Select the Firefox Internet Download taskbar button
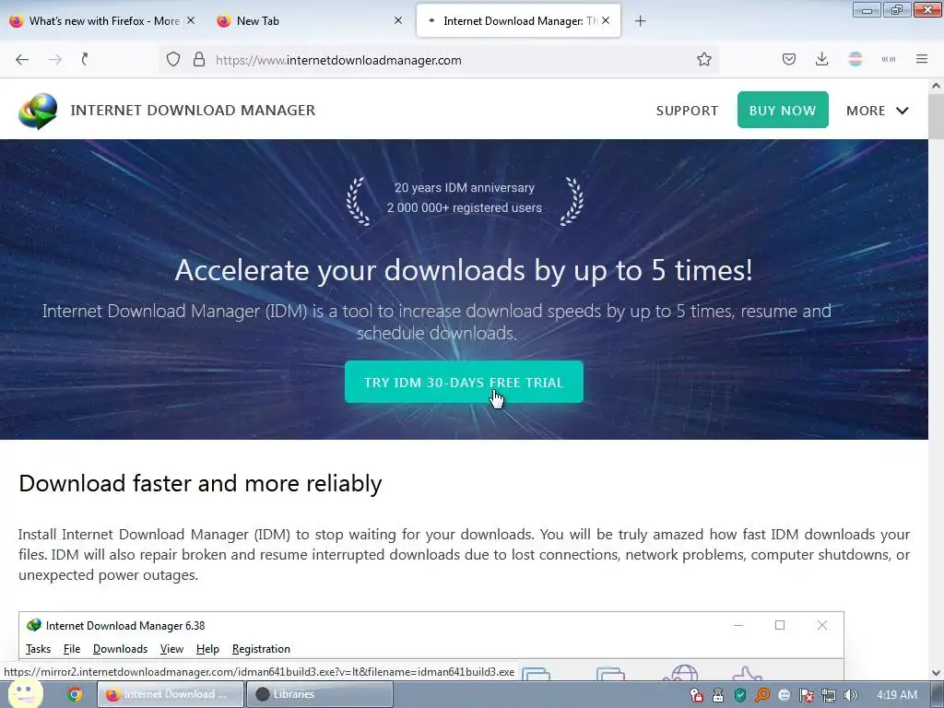 tap(171, 694)
